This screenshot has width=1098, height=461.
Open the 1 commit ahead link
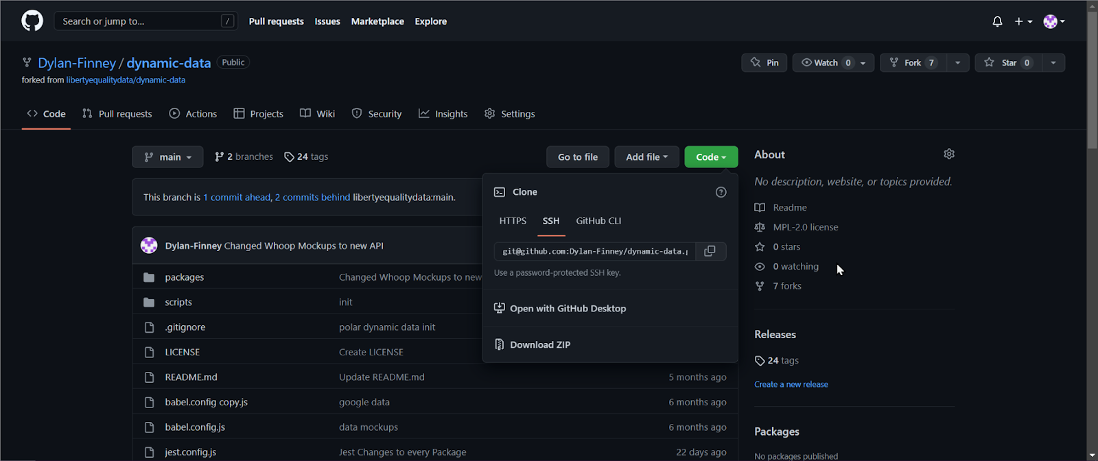[237, 198]
